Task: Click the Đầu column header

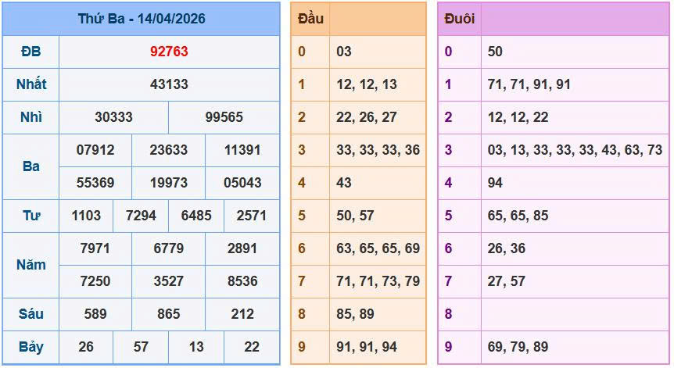Action: click(x=310, y=19)
